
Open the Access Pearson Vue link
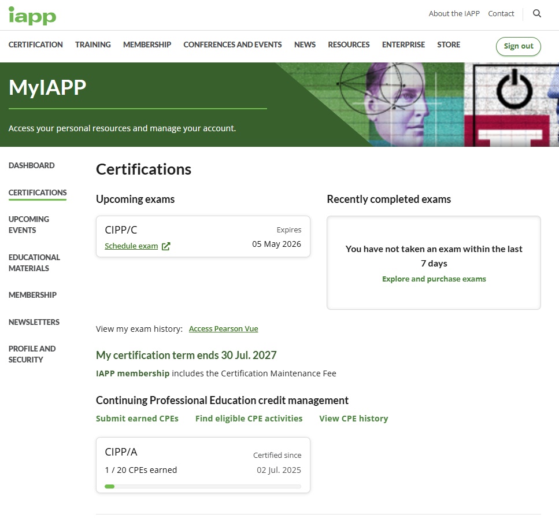(224, 329)
